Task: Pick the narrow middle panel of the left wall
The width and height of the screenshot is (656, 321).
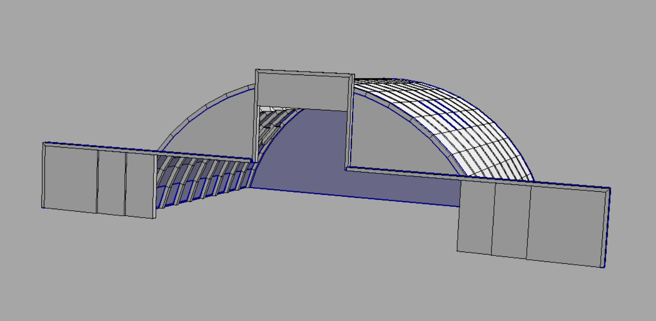Action: 111,183
